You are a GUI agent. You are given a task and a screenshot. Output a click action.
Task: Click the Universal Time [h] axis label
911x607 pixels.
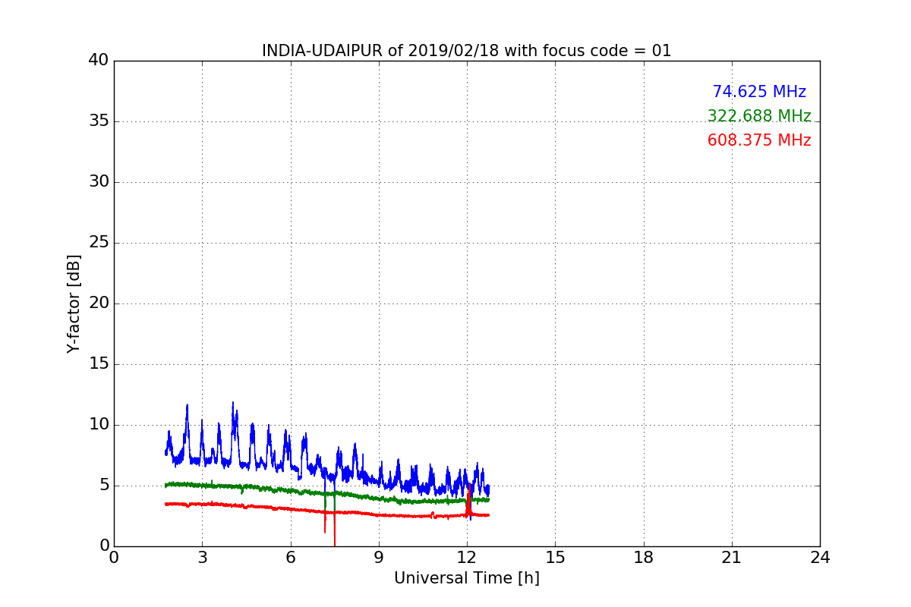click(467, 578)
